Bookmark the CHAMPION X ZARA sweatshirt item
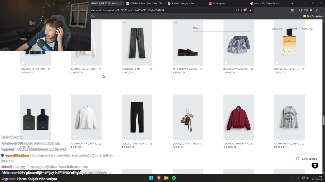The image size is (325, 182). (303, 144)
